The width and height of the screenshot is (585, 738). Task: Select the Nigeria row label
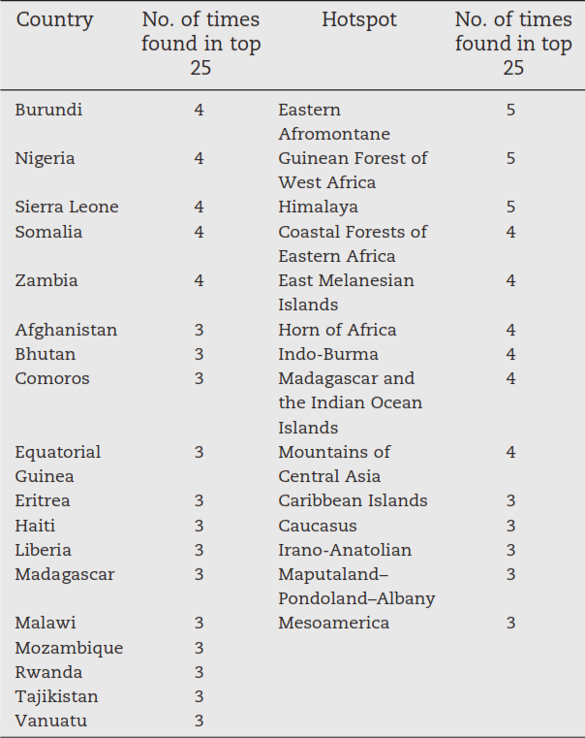45,159
